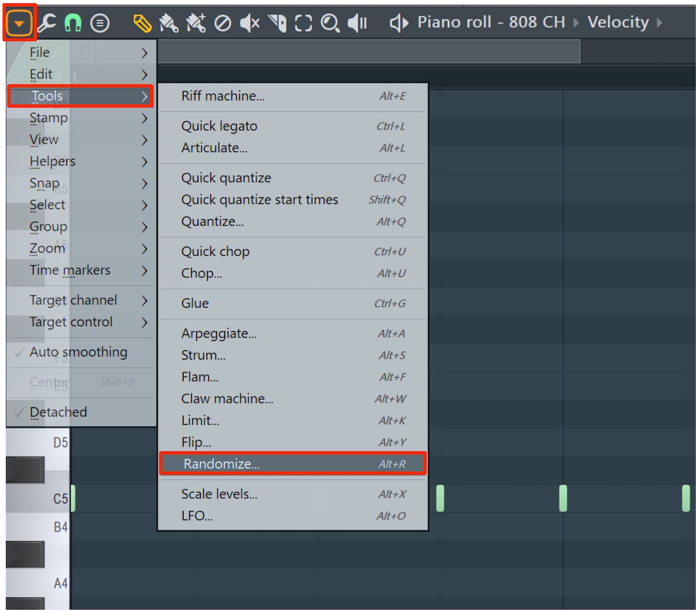Click the Piano roll - 808 CH title
Screen dimensions: 696x610
click(491, 22)
